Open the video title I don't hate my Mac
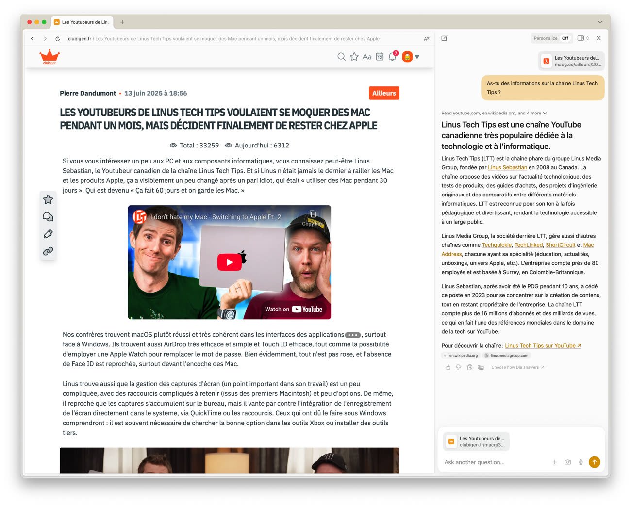631x505 pixels. [x=216, y=217]
